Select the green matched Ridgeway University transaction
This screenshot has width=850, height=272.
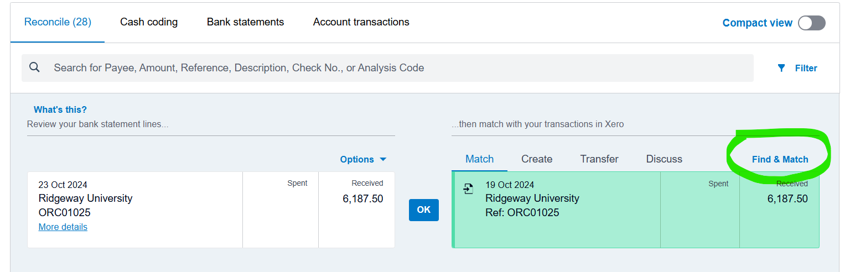click(635, 210)
